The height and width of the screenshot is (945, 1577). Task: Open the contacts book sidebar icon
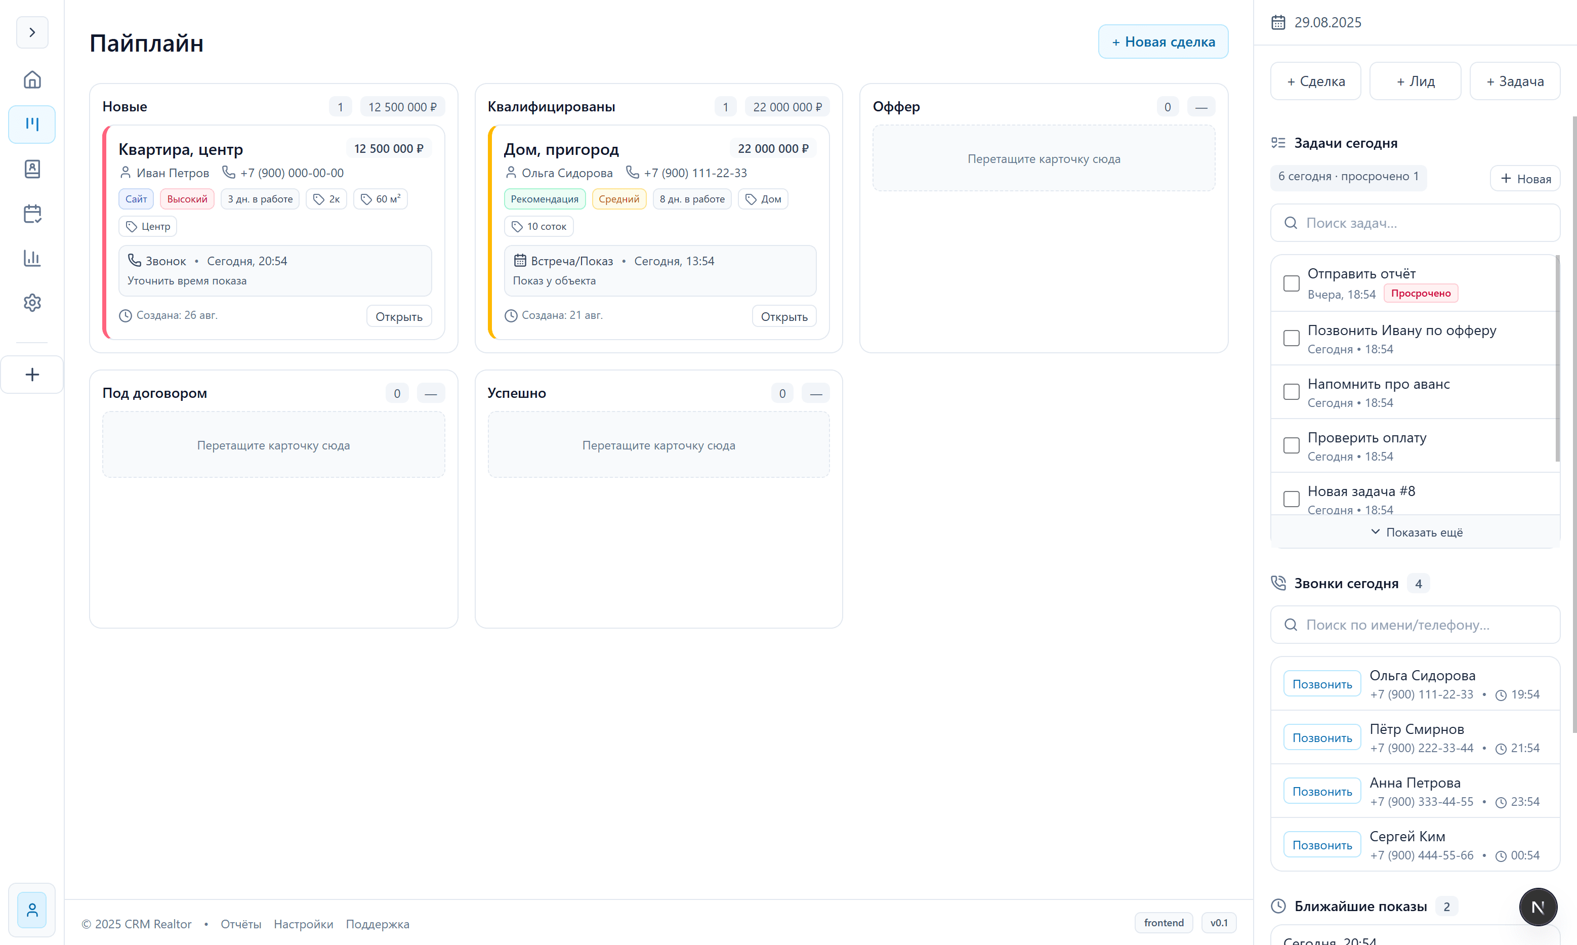click(x=32, y=169)
